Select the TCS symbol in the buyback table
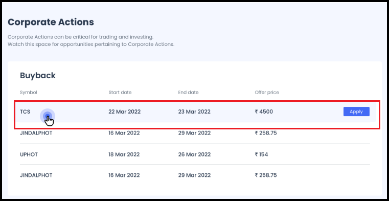389x201 pixels. pyautogui.click(x=25, y=111)
